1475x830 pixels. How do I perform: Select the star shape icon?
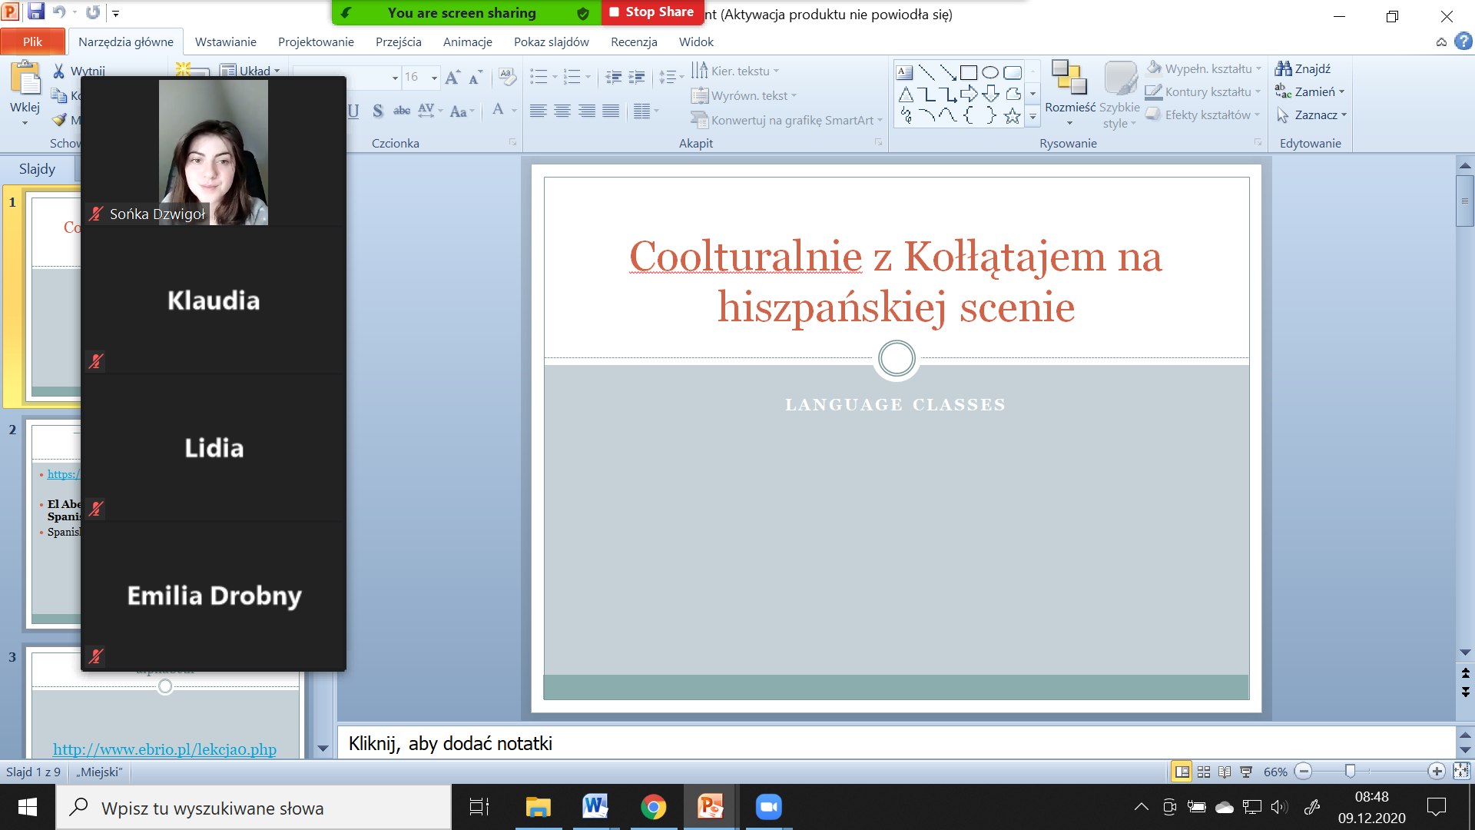click(x=1013, y=116)
